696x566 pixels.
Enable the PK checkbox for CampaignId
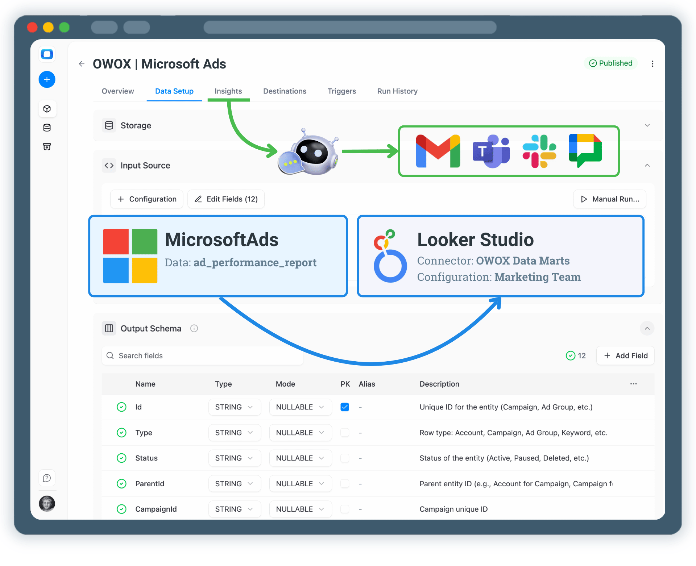tap(344, 509)
